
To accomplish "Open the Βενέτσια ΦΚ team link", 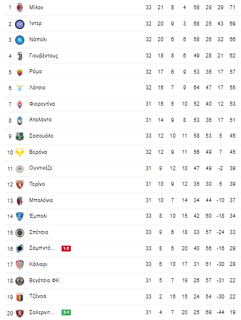I will 44,281.
